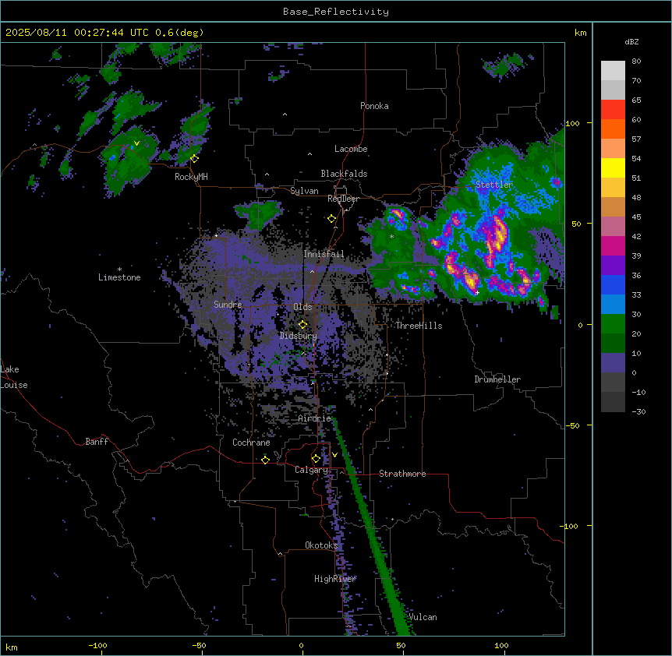Select the Okotoks label

(x=321, y=545)
